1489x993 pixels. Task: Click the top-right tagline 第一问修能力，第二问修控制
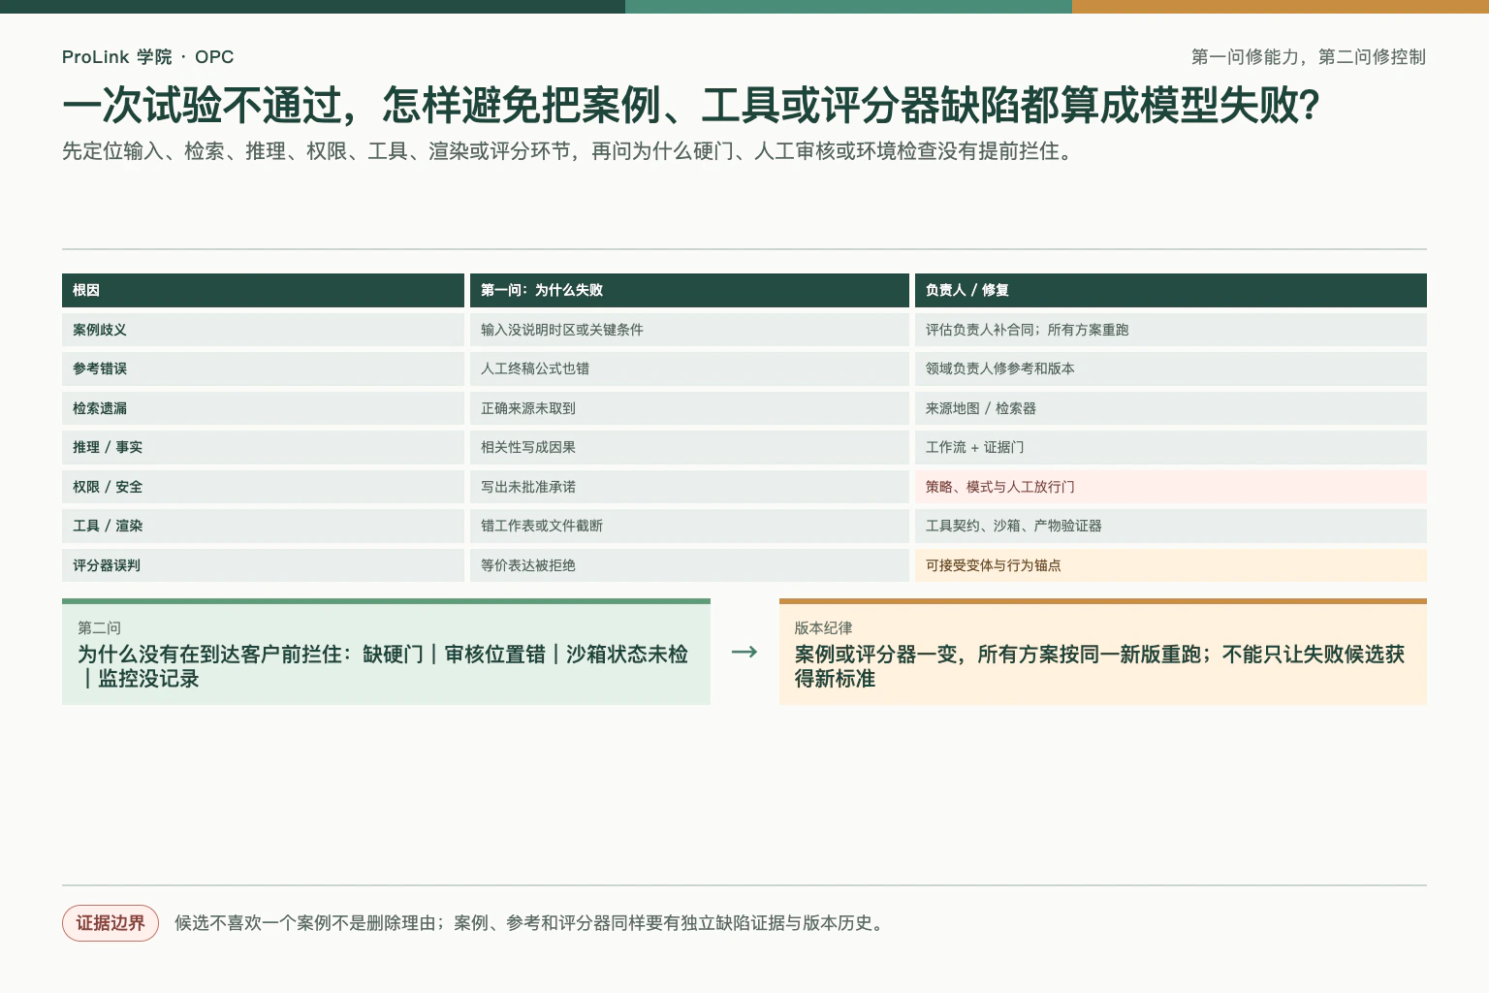(x=1308, y=57)
